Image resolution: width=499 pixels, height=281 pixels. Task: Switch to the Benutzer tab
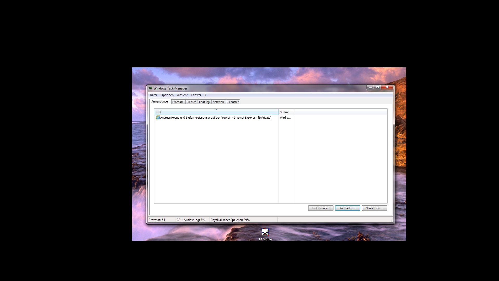(233, 102)
